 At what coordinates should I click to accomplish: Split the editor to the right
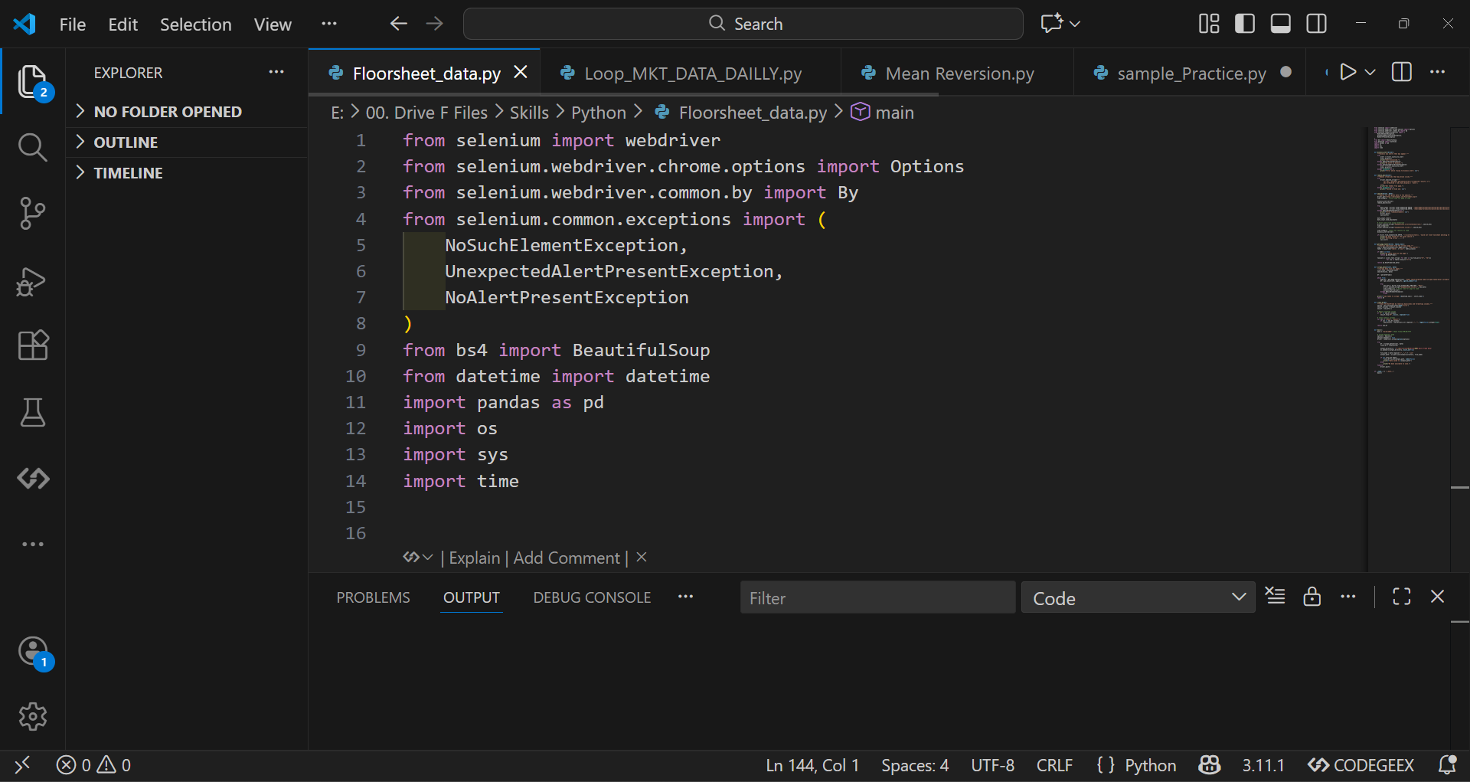click(1401, 72)
